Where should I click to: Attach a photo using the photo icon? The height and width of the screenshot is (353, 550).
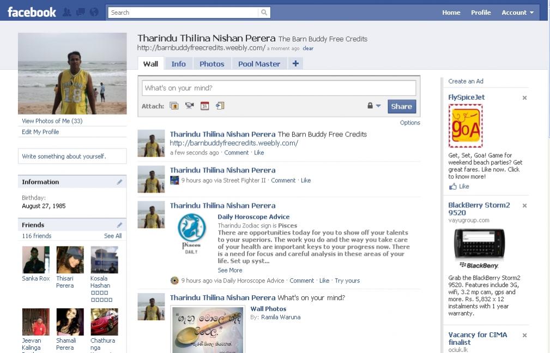coord(174,106)
